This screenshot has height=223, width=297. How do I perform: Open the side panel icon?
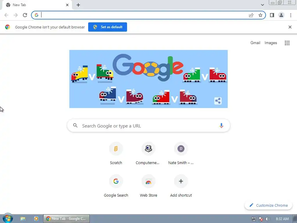tap(272, 15)
